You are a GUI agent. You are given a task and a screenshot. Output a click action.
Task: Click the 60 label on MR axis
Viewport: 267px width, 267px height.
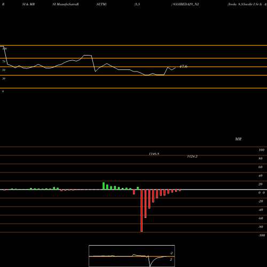point(260,167)
